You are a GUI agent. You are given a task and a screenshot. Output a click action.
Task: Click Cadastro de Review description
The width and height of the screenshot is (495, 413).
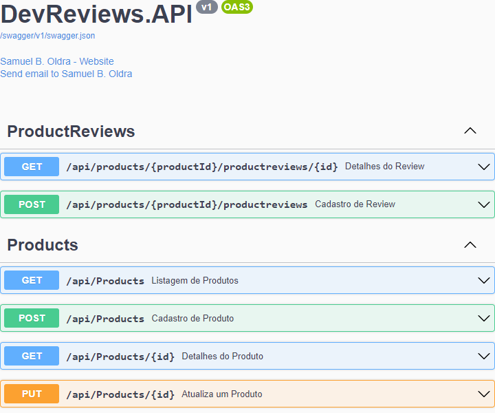pyautogui.click(x=355, y=204)
